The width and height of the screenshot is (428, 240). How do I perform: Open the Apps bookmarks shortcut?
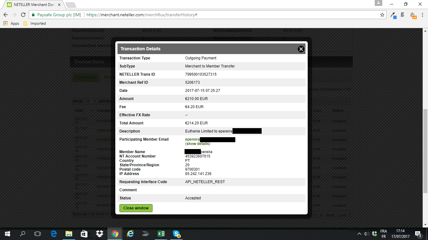pos(11,23)
